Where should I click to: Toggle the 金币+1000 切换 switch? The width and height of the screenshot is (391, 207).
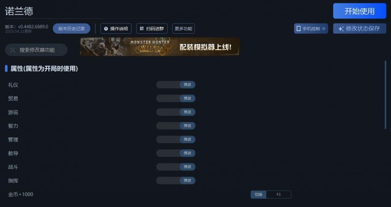[x=258, y=194]
